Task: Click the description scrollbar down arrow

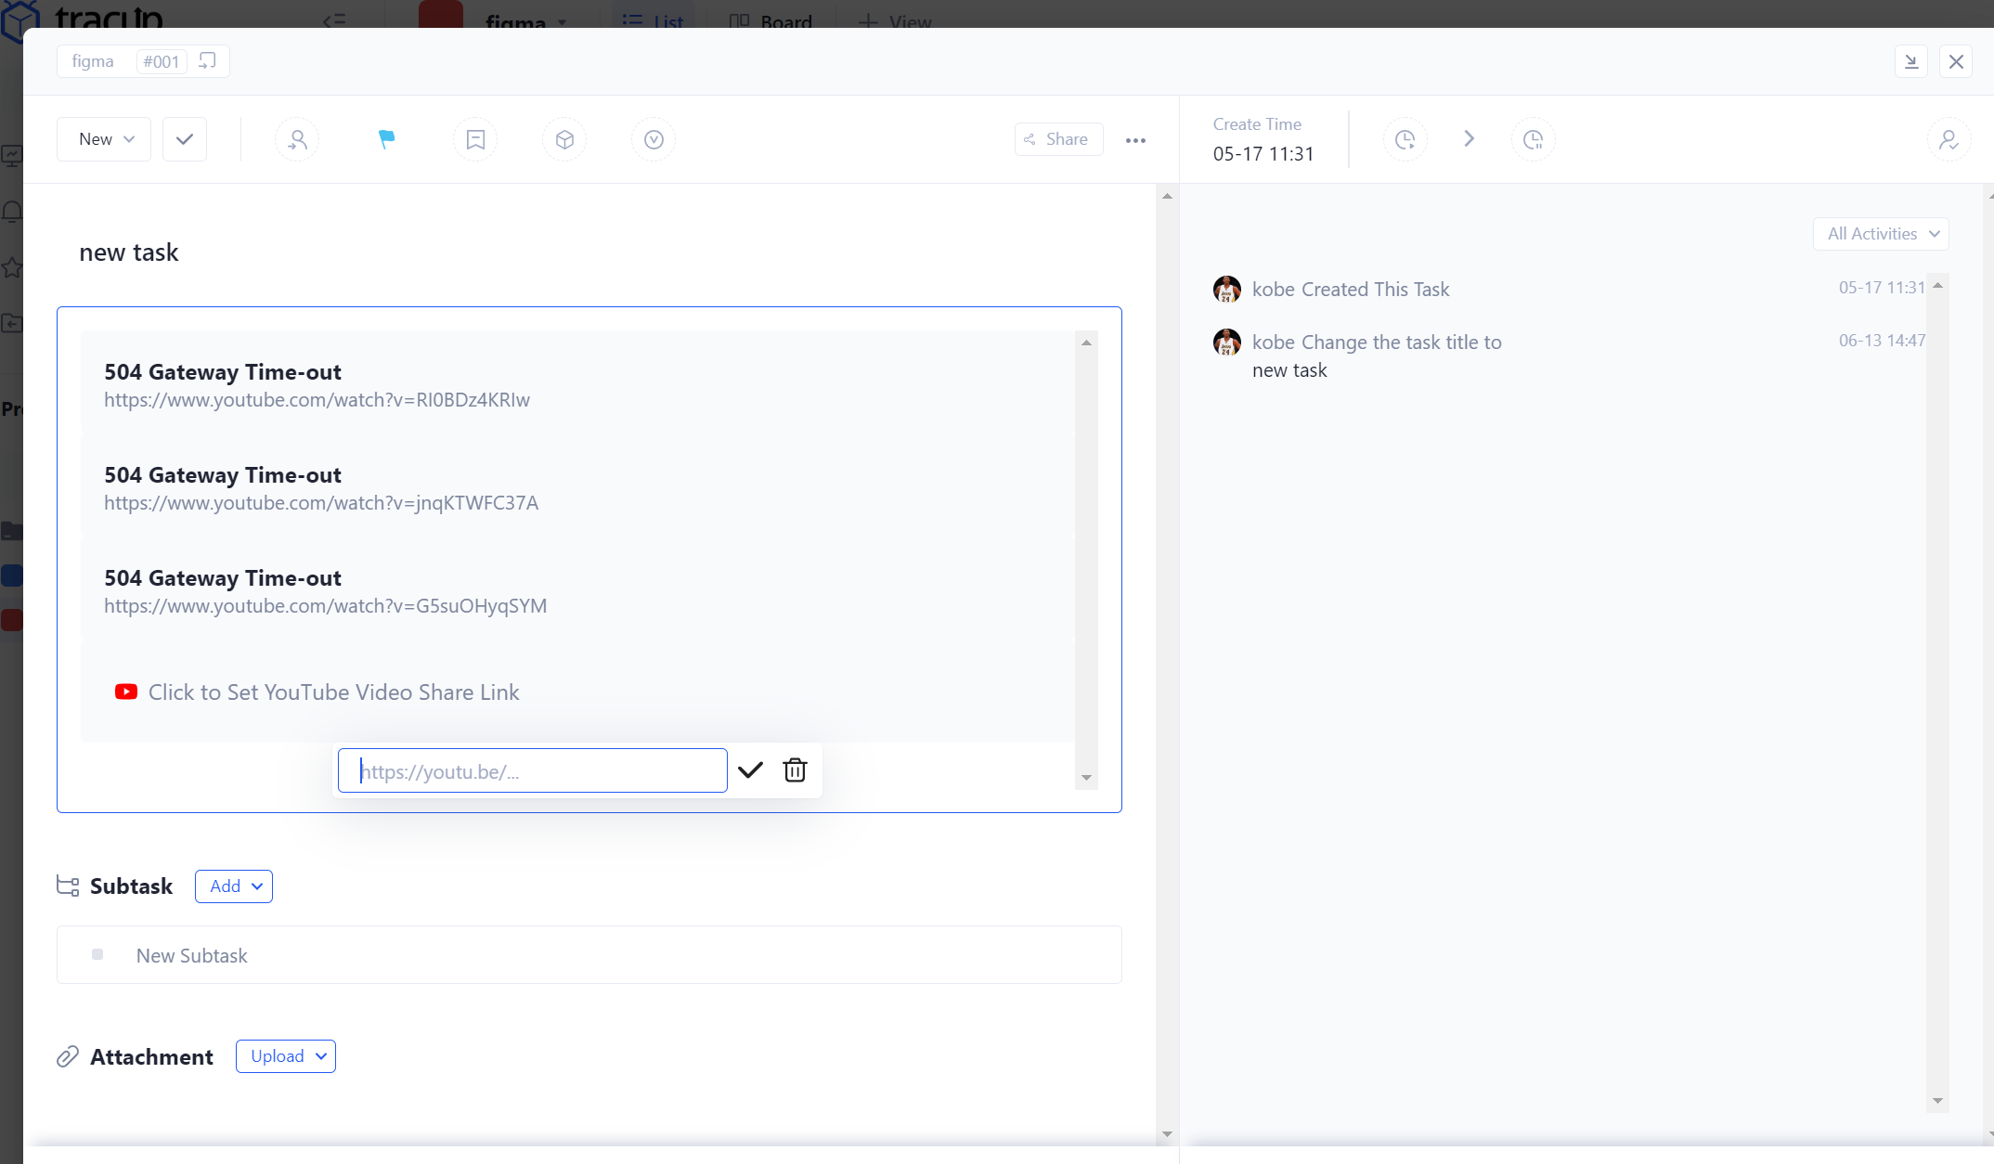Action: [1086, 778]
